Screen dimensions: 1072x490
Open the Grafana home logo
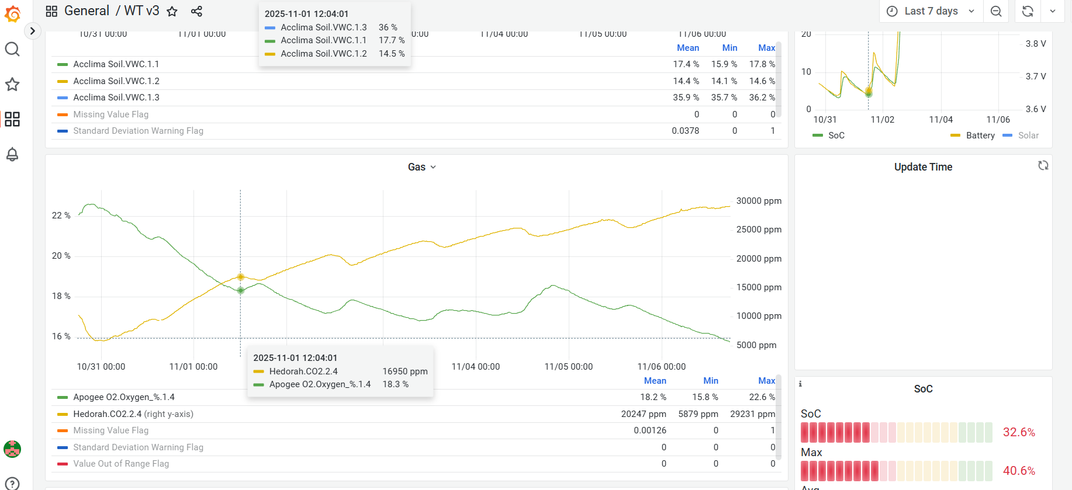[x=12, y=13]
